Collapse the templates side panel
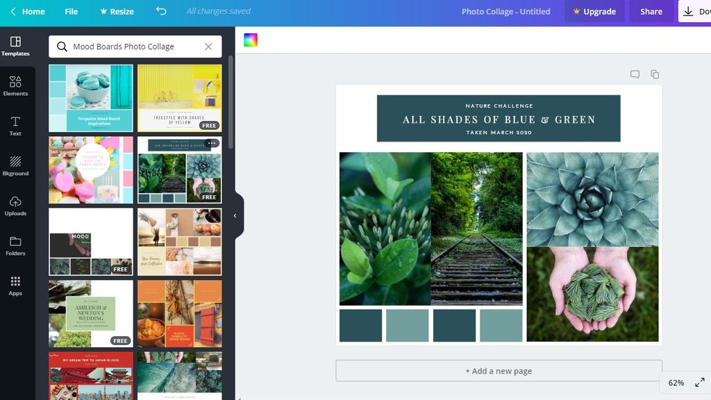The width and height of the screenshot is (711, 400). click(x=235, y=215)
